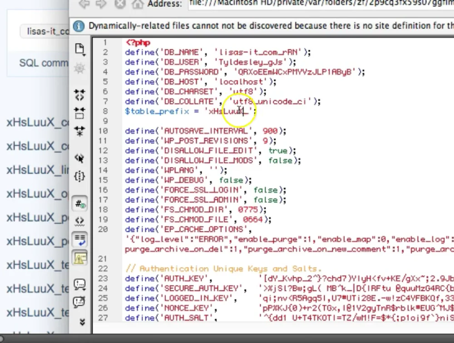The width and height of the screenshot is (454, 343).
Task: Click the blue info icon on notification bar
Action: click(x=79, y=26)
